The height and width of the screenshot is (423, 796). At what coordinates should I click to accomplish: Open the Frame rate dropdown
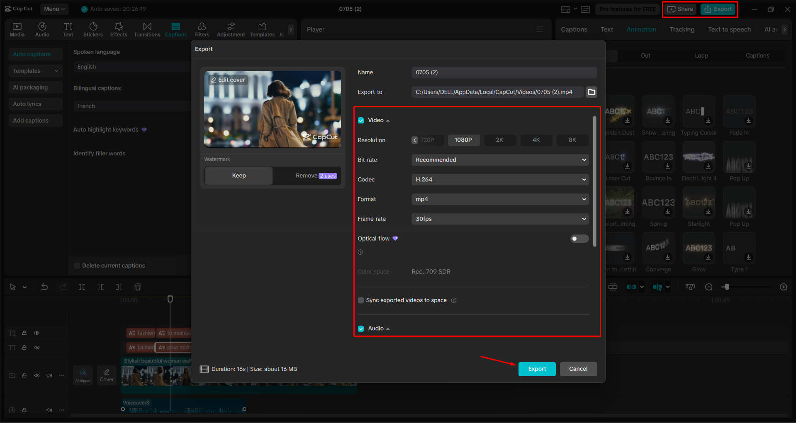[x=499, y=219]
